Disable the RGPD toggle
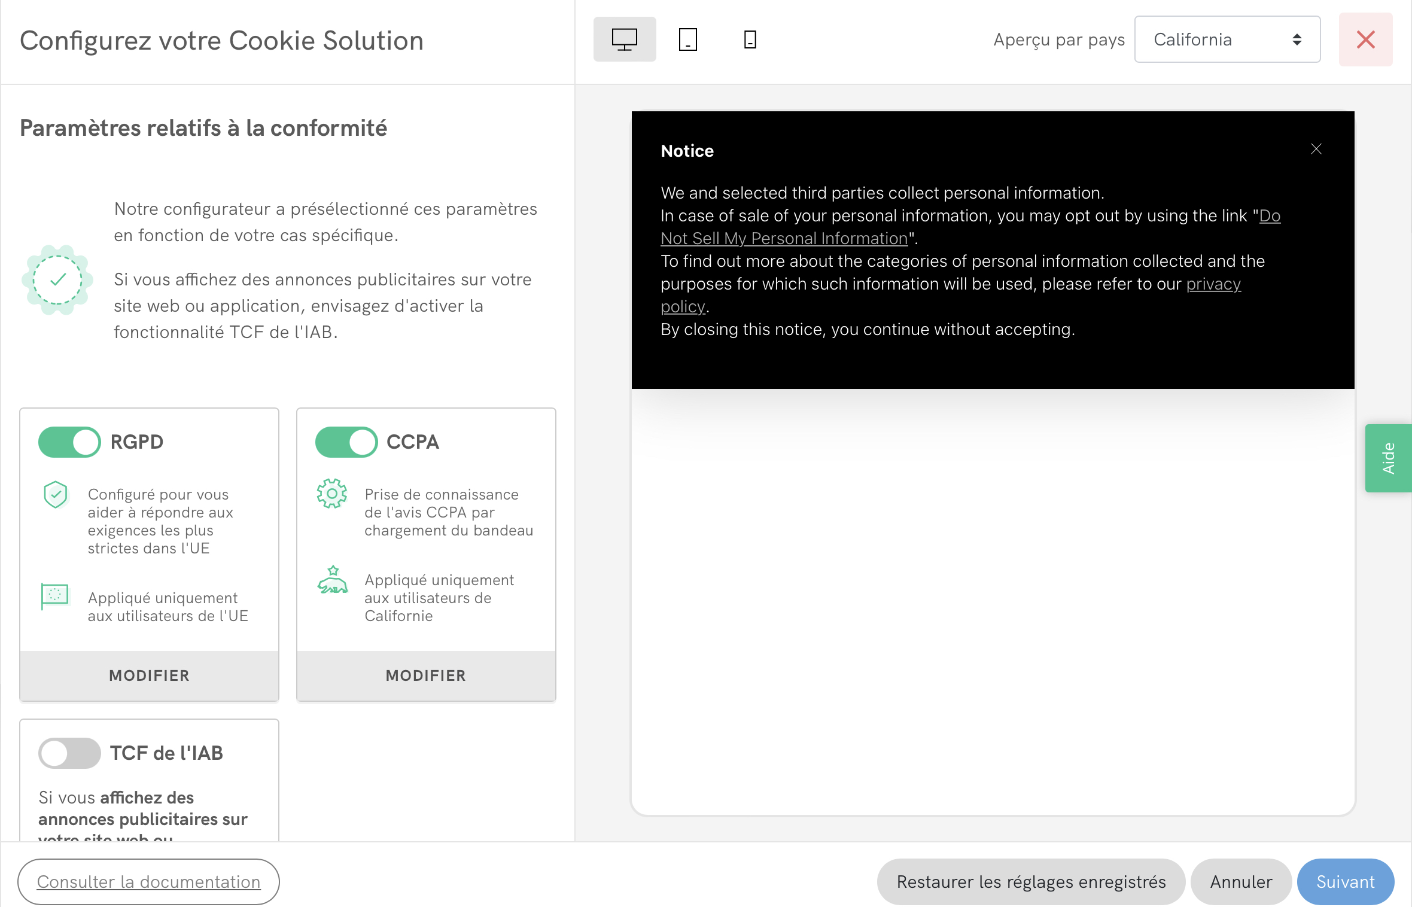Image resolution: width=1412 pixels, height=907 pixels. pyautogui.click(x=69, y=442)
